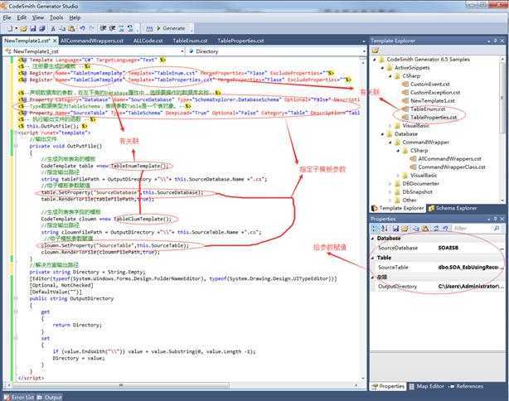Click the SourceDatabase value SOAESB
The image size is (509, 401).
tap(448, 248)
